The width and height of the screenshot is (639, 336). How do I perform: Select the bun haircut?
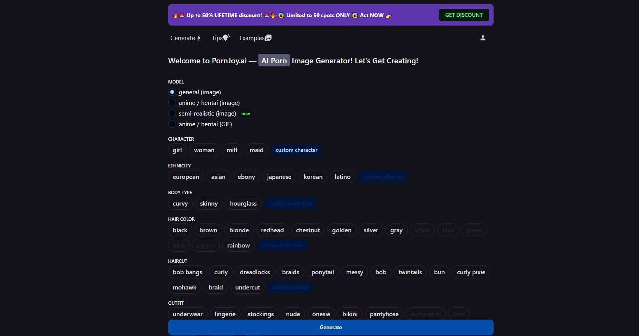pyautogui.click(x=439, y=272)
